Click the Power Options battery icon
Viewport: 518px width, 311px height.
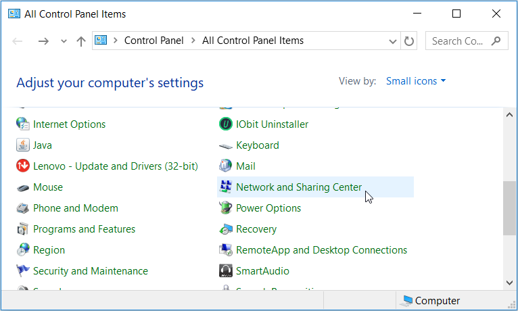226,208
